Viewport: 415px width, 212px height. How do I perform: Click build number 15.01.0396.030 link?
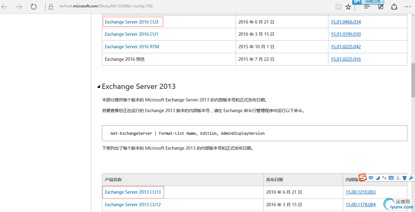pos(346,34)
